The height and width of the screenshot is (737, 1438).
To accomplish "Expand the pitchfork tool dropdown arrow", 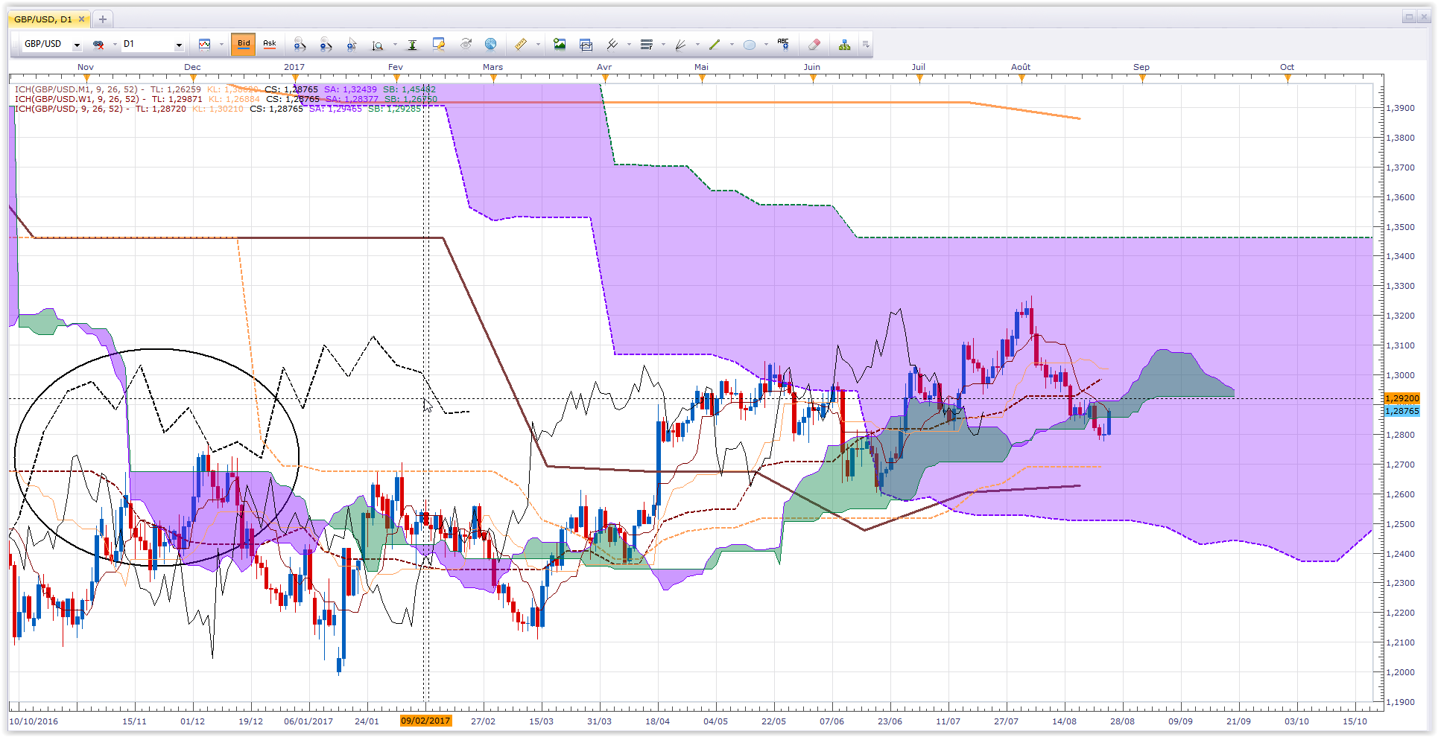I will [629, 45].
